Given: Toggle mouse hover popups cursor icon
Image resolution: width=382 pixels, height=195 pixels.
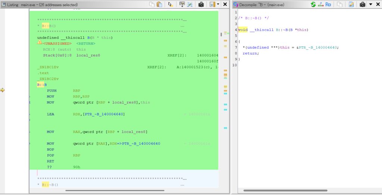Looking at the screenshot, I should (170, 4).
